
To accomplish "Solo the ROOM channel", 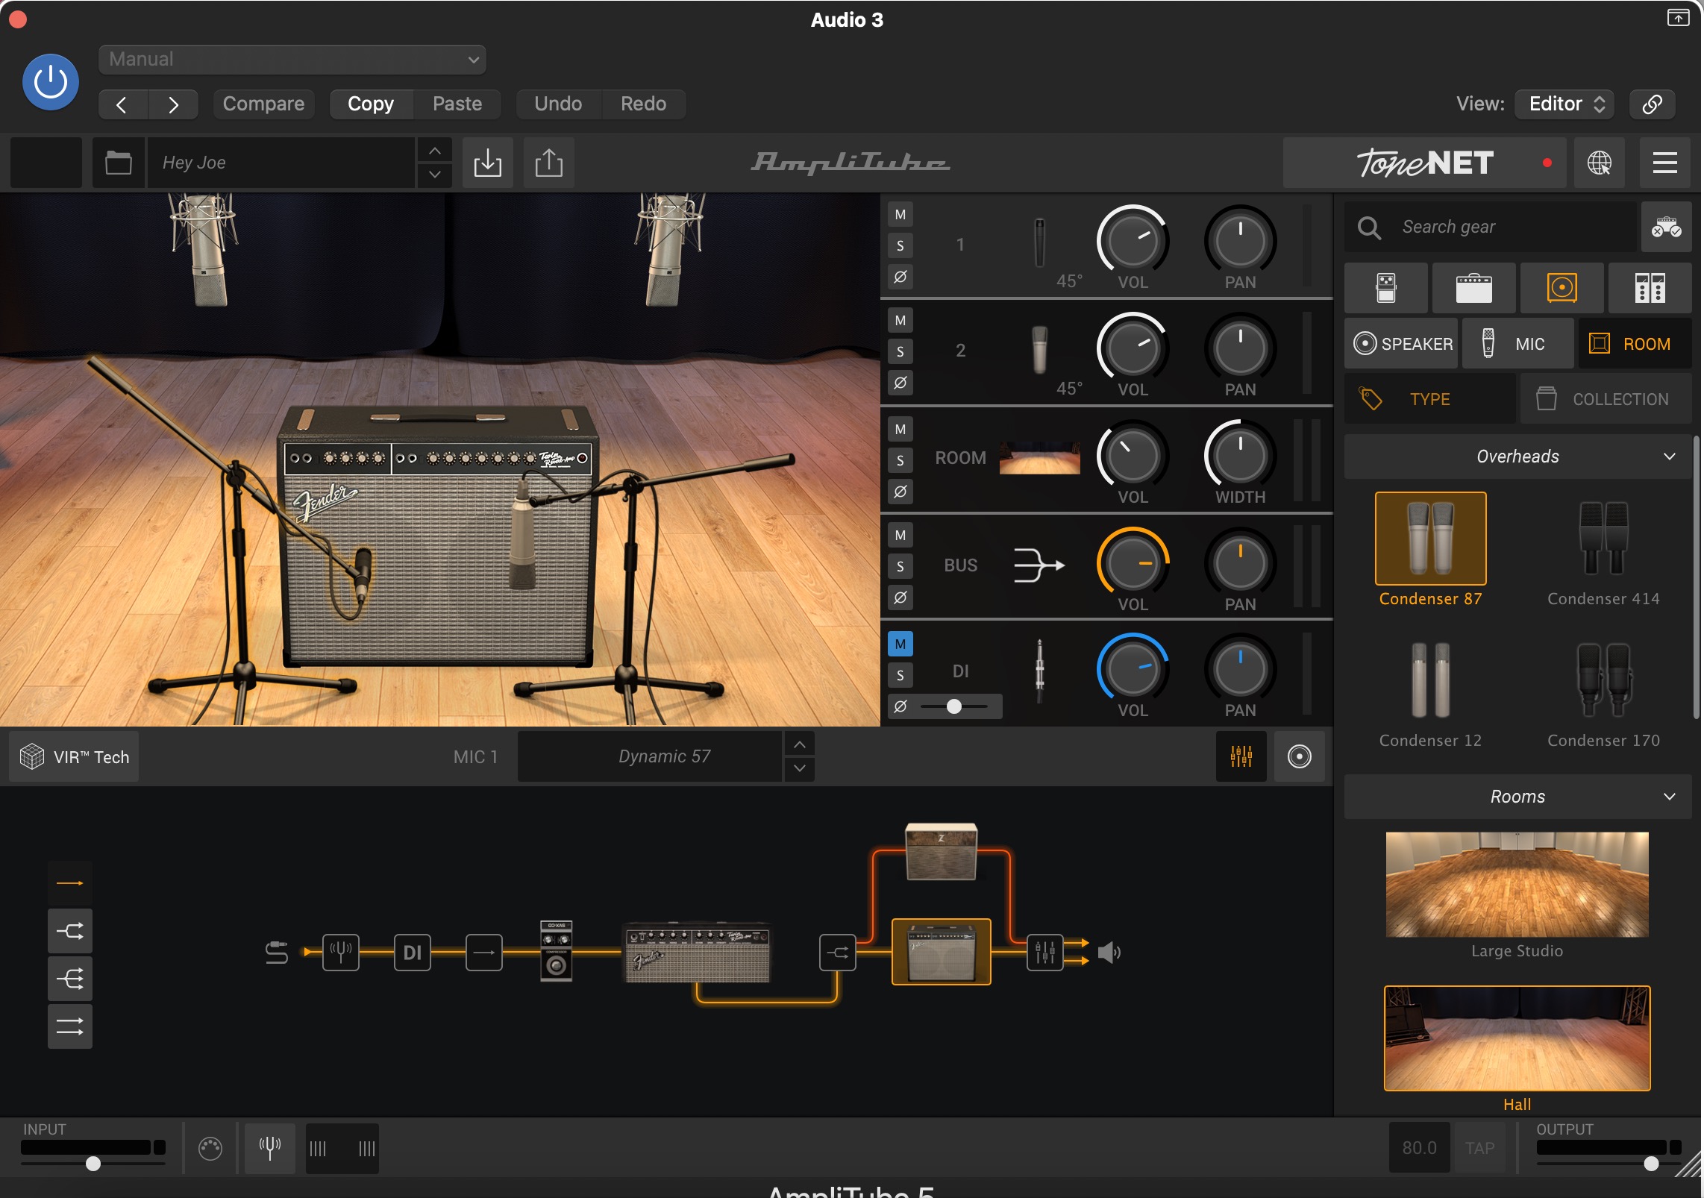I will coord(900,460).
